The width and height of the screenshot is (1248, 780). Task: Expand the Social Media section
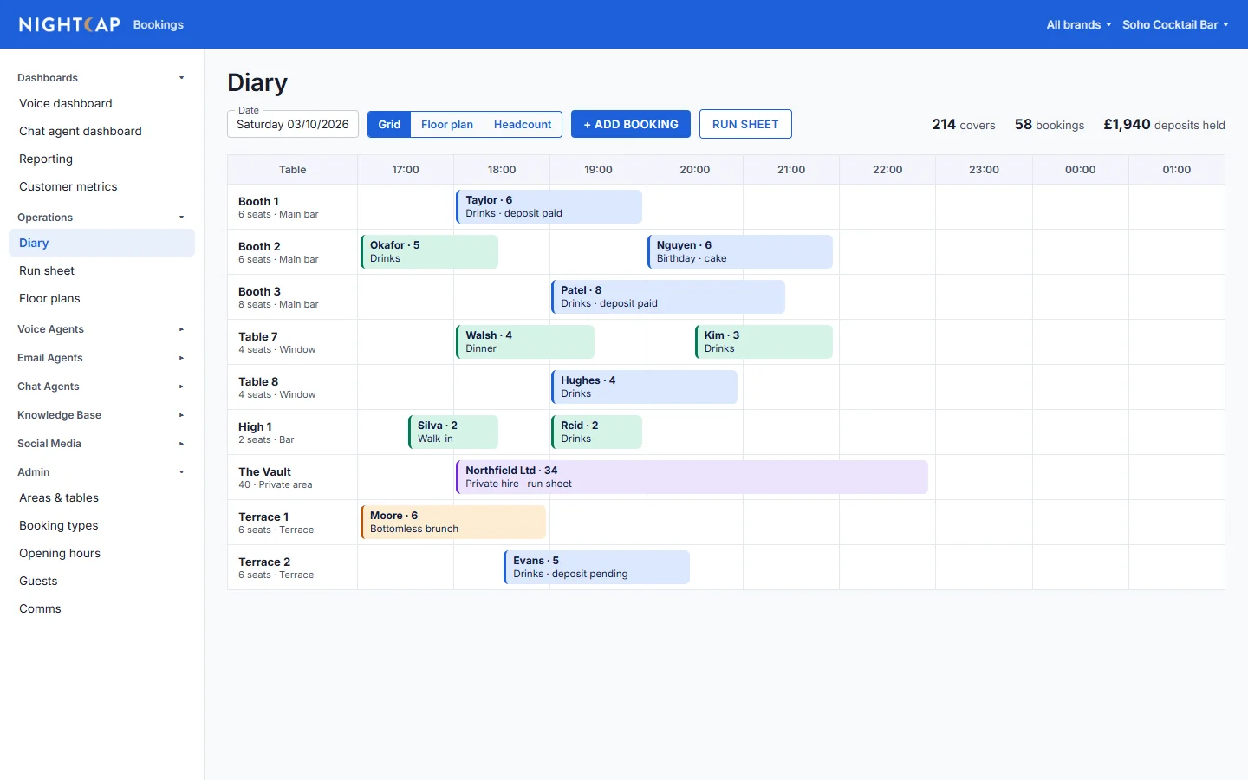[x=101, y=444]
